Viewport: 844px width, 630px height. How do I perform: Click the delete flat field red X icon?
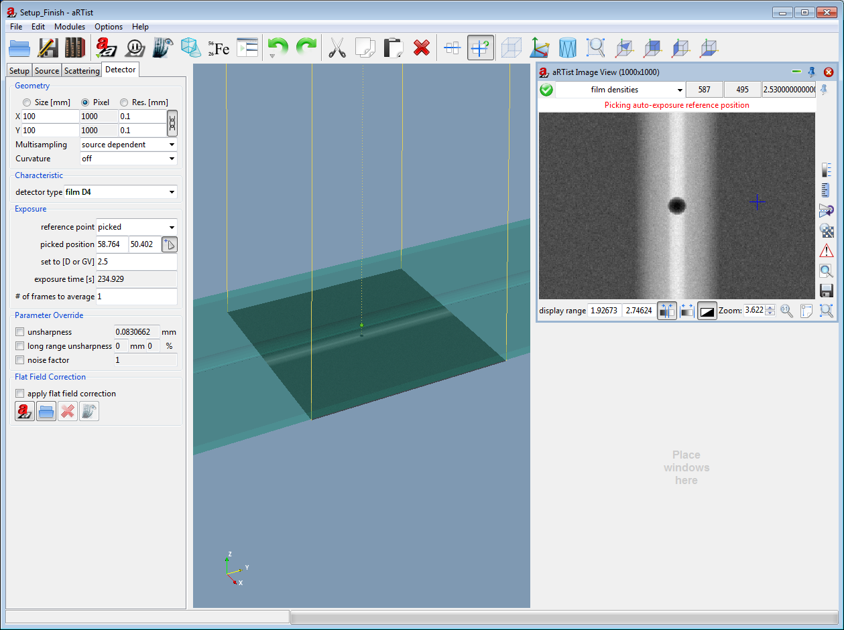(x=68, y=411)
